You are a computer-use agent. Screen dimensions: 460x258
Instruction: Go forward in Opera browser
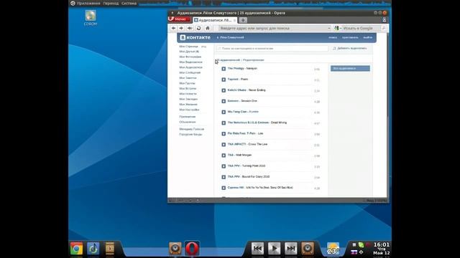[181, 28]
